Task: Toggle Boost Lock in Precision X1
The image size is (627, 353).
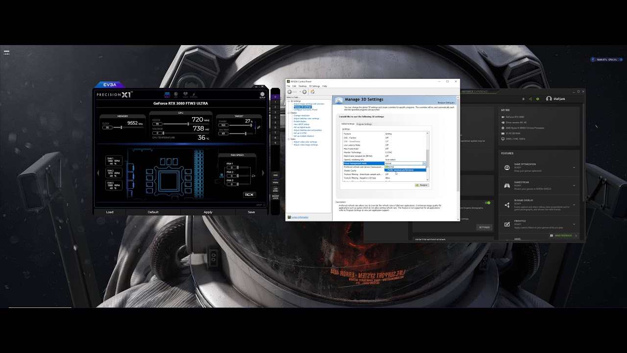Action: (275, 197)
